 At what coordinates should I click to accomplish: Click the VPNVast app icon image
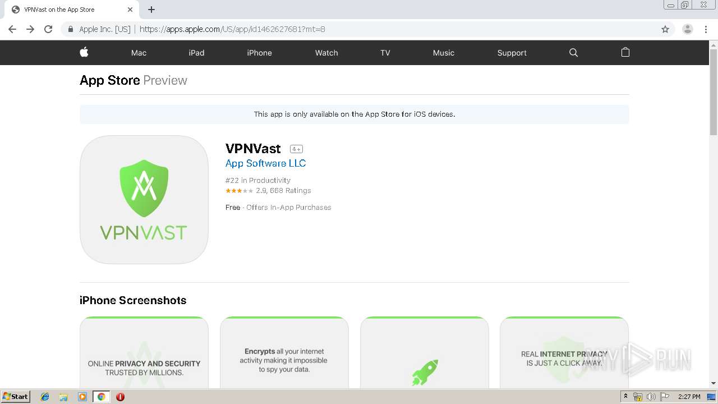click(144, 200)
